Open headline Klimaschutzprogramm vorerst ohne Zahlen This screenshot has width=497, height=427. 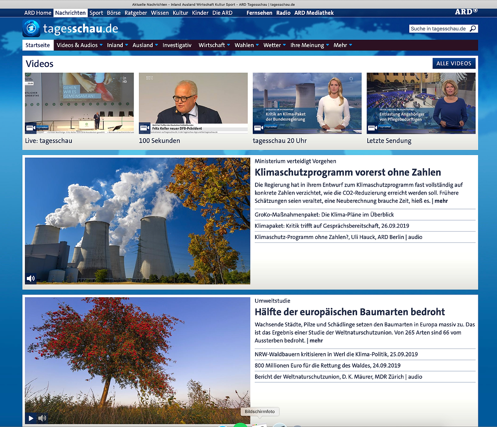point(348,172)
